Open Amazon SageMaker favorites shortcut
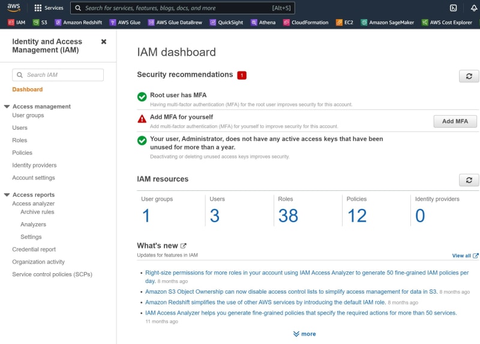Screen dimensions: 480x344 (x=387, y=22)
